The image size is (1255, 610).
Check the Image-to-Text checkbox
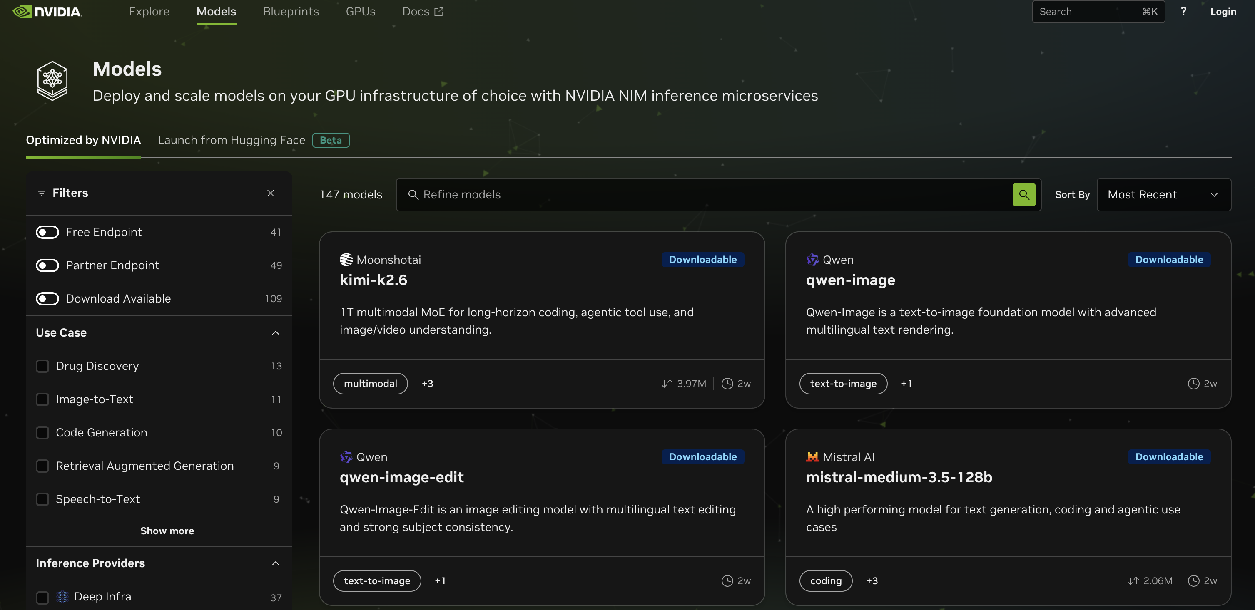pos(42,399)
